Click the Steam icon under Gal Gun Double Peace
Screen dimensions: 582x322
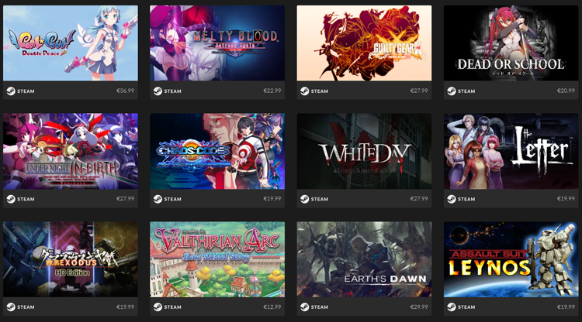click(x=11, y=91)
